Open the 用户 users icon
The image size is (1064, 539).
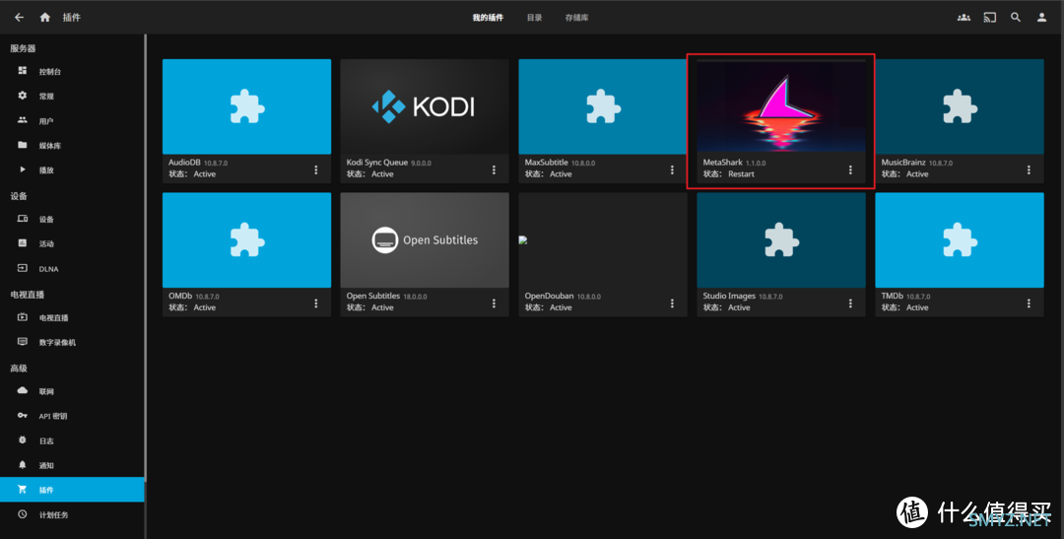(23, 120)
